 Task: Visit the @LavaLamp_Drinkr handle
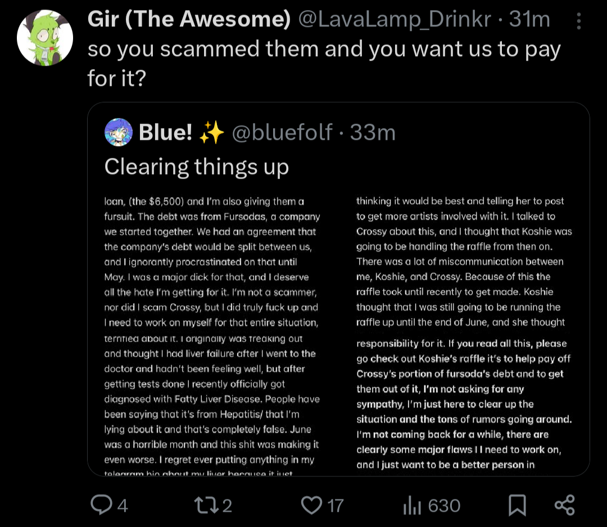click(x=395, y=19)
